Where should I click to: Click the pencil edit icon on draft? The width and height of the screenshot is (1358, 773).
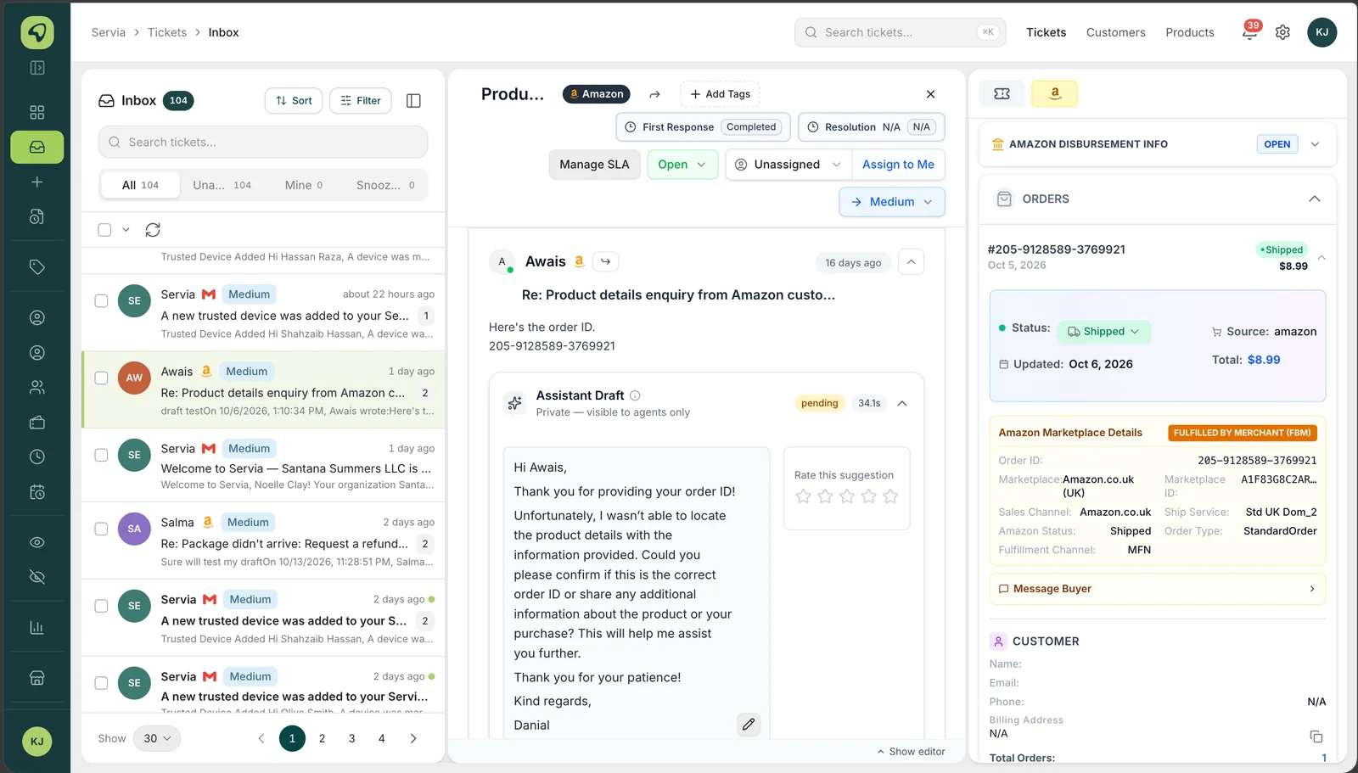point(748,724)
